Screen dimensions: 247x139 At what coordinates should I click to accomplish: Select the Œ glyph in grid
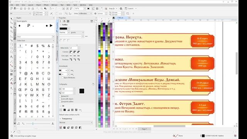pyautogui.click(x=20, y=90)
